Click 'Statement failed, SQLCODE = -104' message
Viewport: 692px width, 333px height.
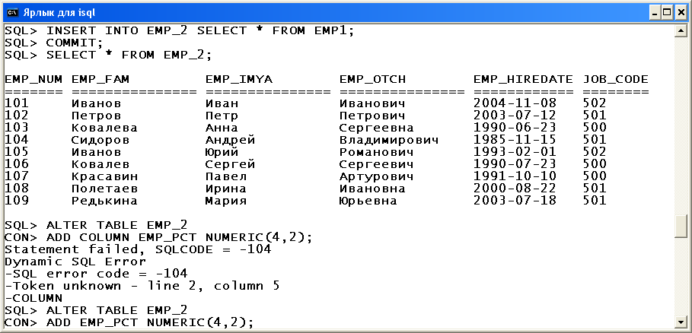138,250
